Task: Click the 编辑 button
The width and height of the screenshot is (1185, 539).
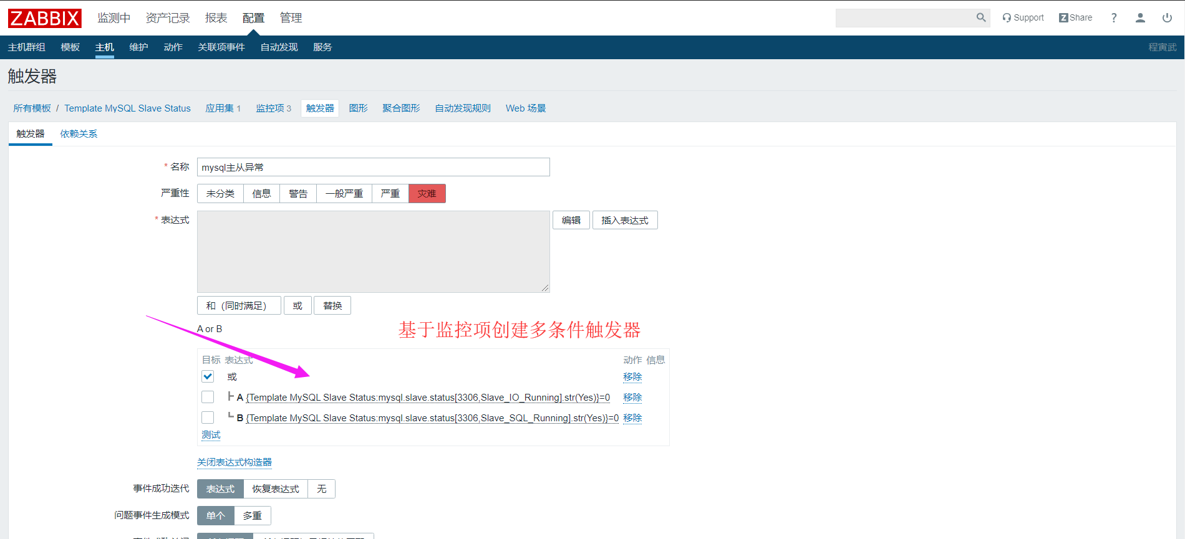Action: point(571,221)
